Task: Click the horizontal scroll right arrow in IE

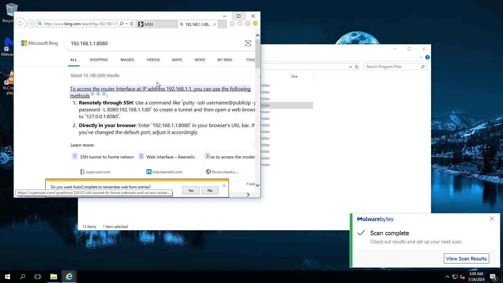Action: tap(248, 195)
